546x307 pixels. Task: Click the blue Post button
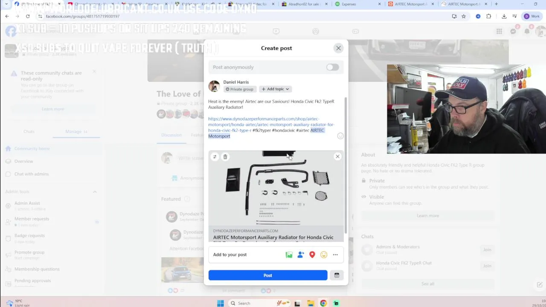coord(268,275)
